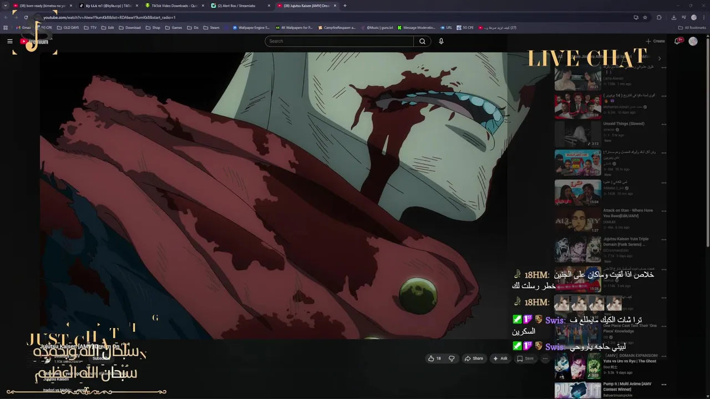The width and height of the screenshot is (710, 399).
Task: Activate voice search microphone icon
Action: tap(441, 41)
